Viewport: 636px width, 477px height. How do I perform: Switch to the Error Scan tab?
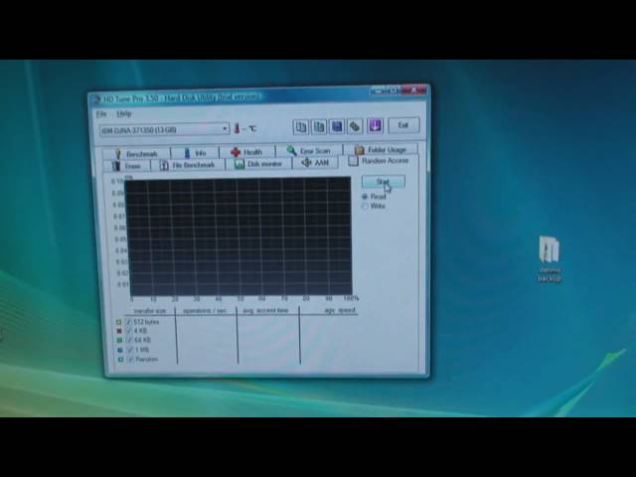click(x=309, y=151)
